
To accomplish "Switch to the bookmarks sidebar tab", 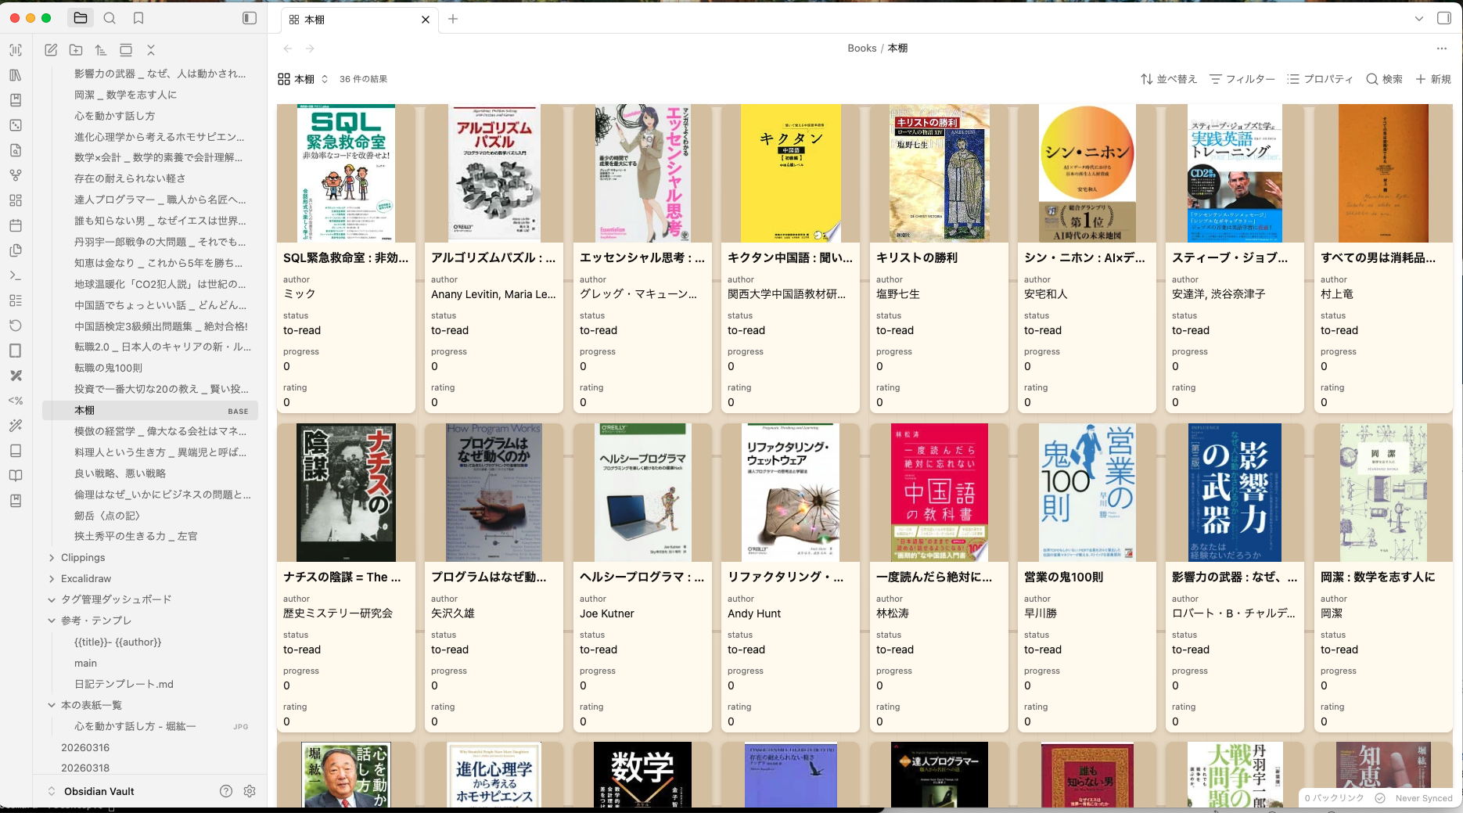I will pyautogui.click(x=138, y=18).
